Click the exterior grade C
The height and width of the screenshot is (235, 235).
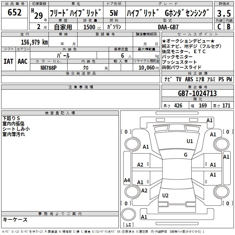[219, 26]
